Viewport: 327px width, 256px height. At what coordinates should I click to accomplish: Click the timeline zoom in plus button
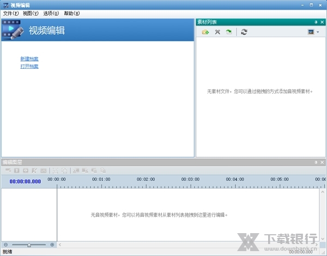(x=52, y=245)
